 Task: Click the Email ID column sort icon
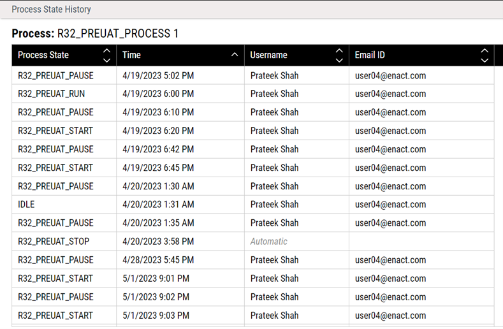pyautogui.click(x=485, y=55)
